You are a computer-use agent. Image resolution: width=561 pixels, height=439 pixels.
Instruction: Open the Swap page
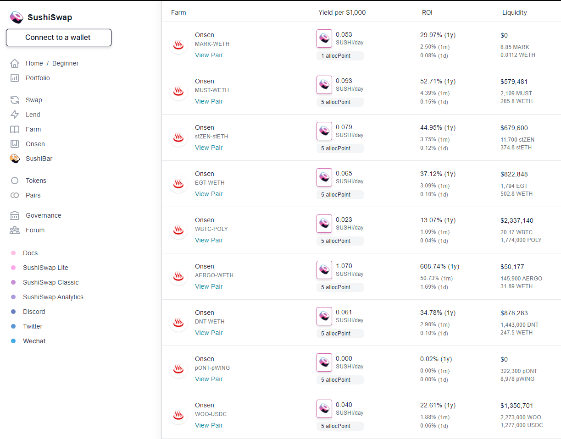coord(34,100)
